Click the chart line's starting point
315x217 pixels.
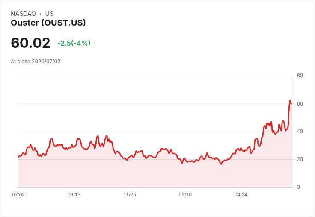[x=19, y=157]
